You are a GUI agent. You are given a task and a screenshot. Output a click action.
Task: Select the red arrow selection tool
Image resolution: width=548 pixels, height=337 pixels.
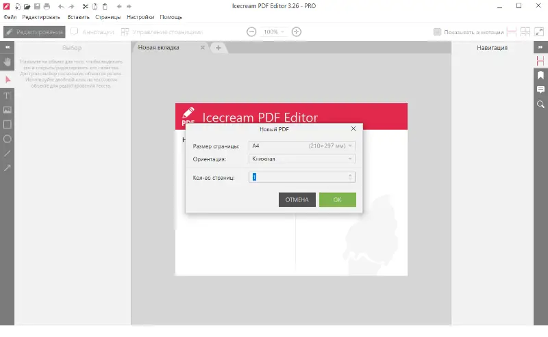[8, 79]
